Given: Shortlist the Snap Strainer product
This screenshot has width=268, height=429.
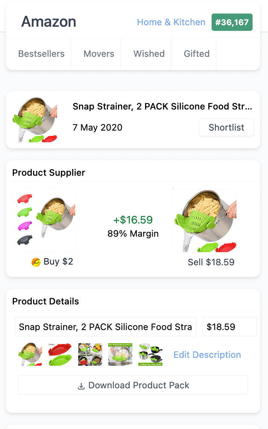Looking at the screenshot, I should 226,128.
